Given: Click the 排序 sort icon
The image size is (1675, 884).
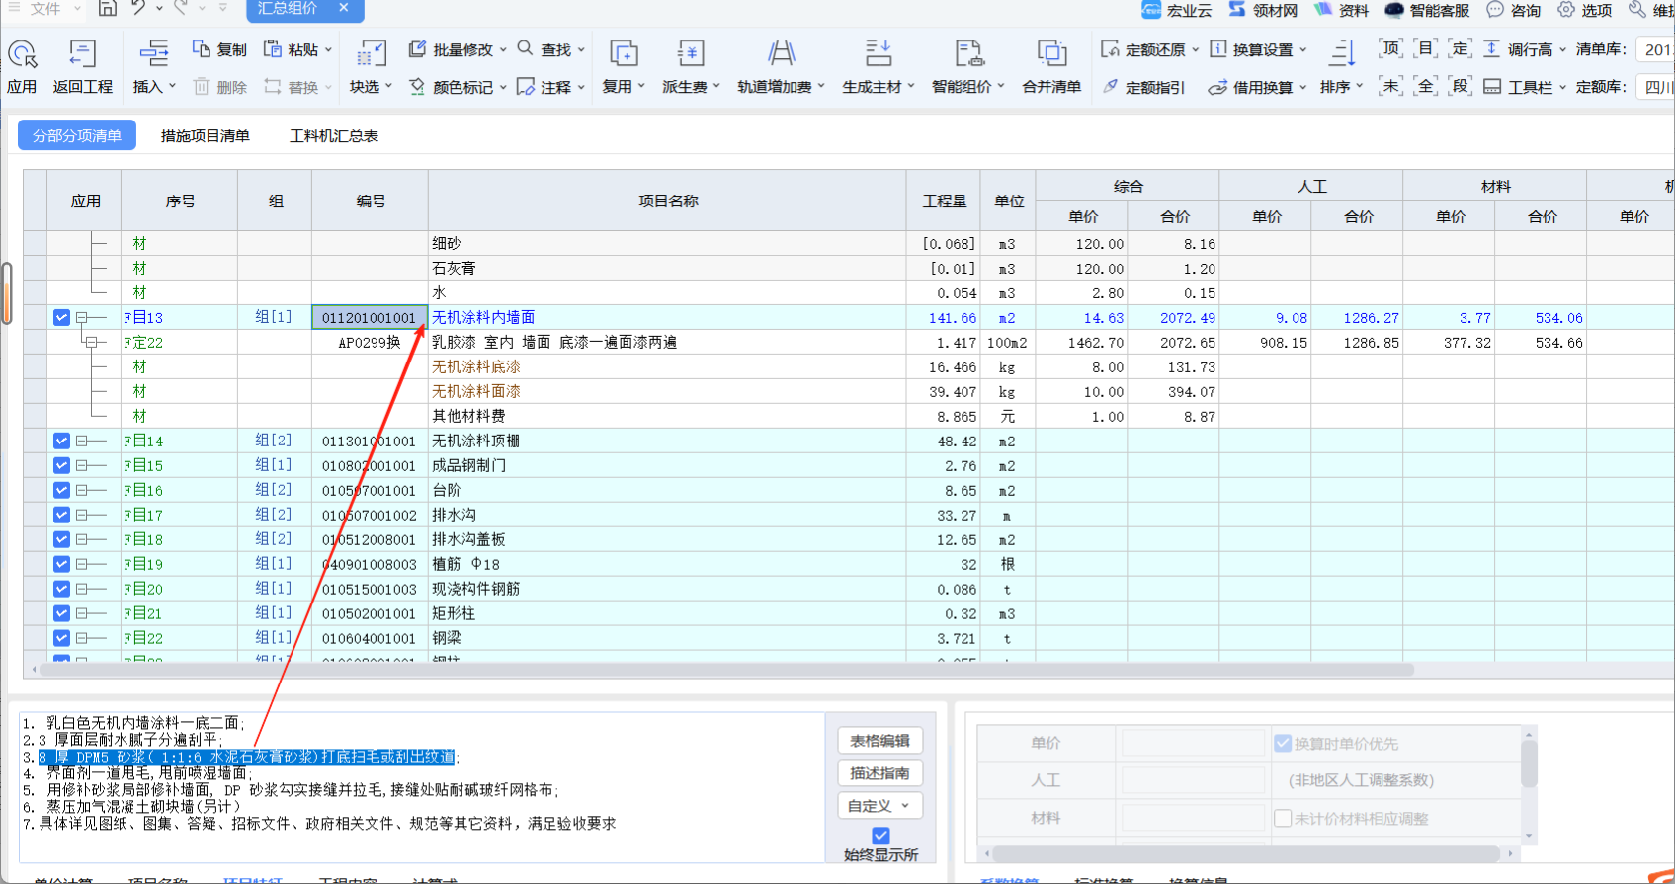Looking at the screenshot, I should pos(1342,53).
